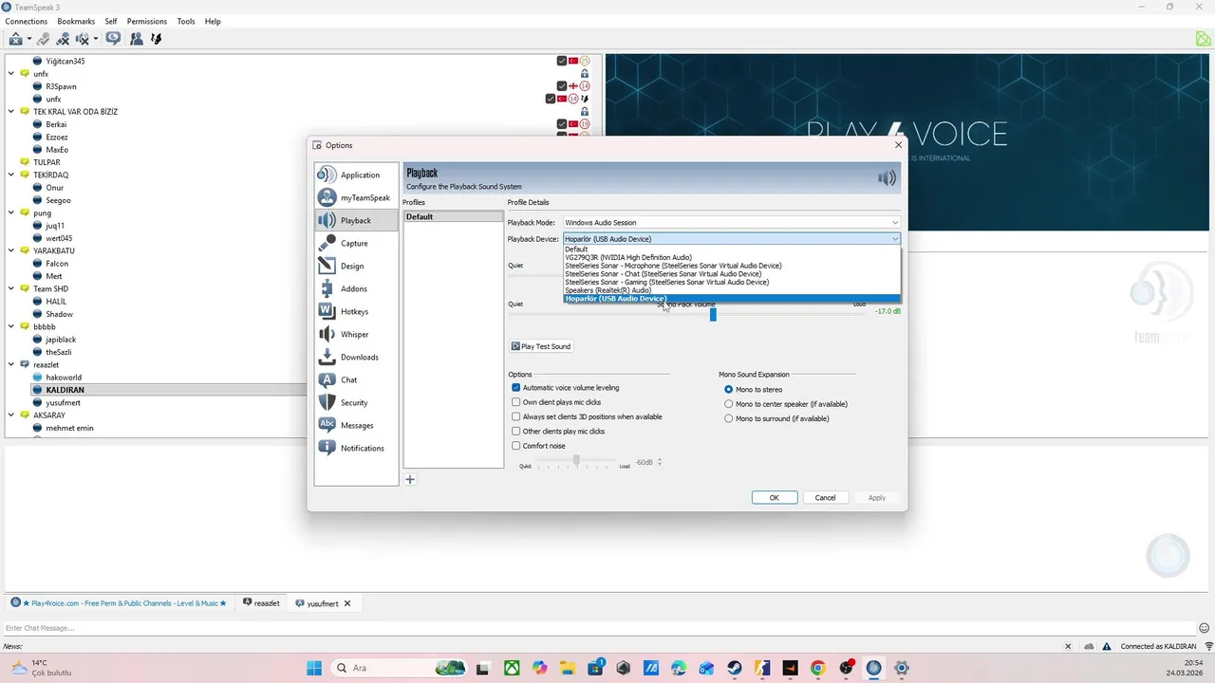Open File Explorer from the taskbar

click(x=567, y=668)
